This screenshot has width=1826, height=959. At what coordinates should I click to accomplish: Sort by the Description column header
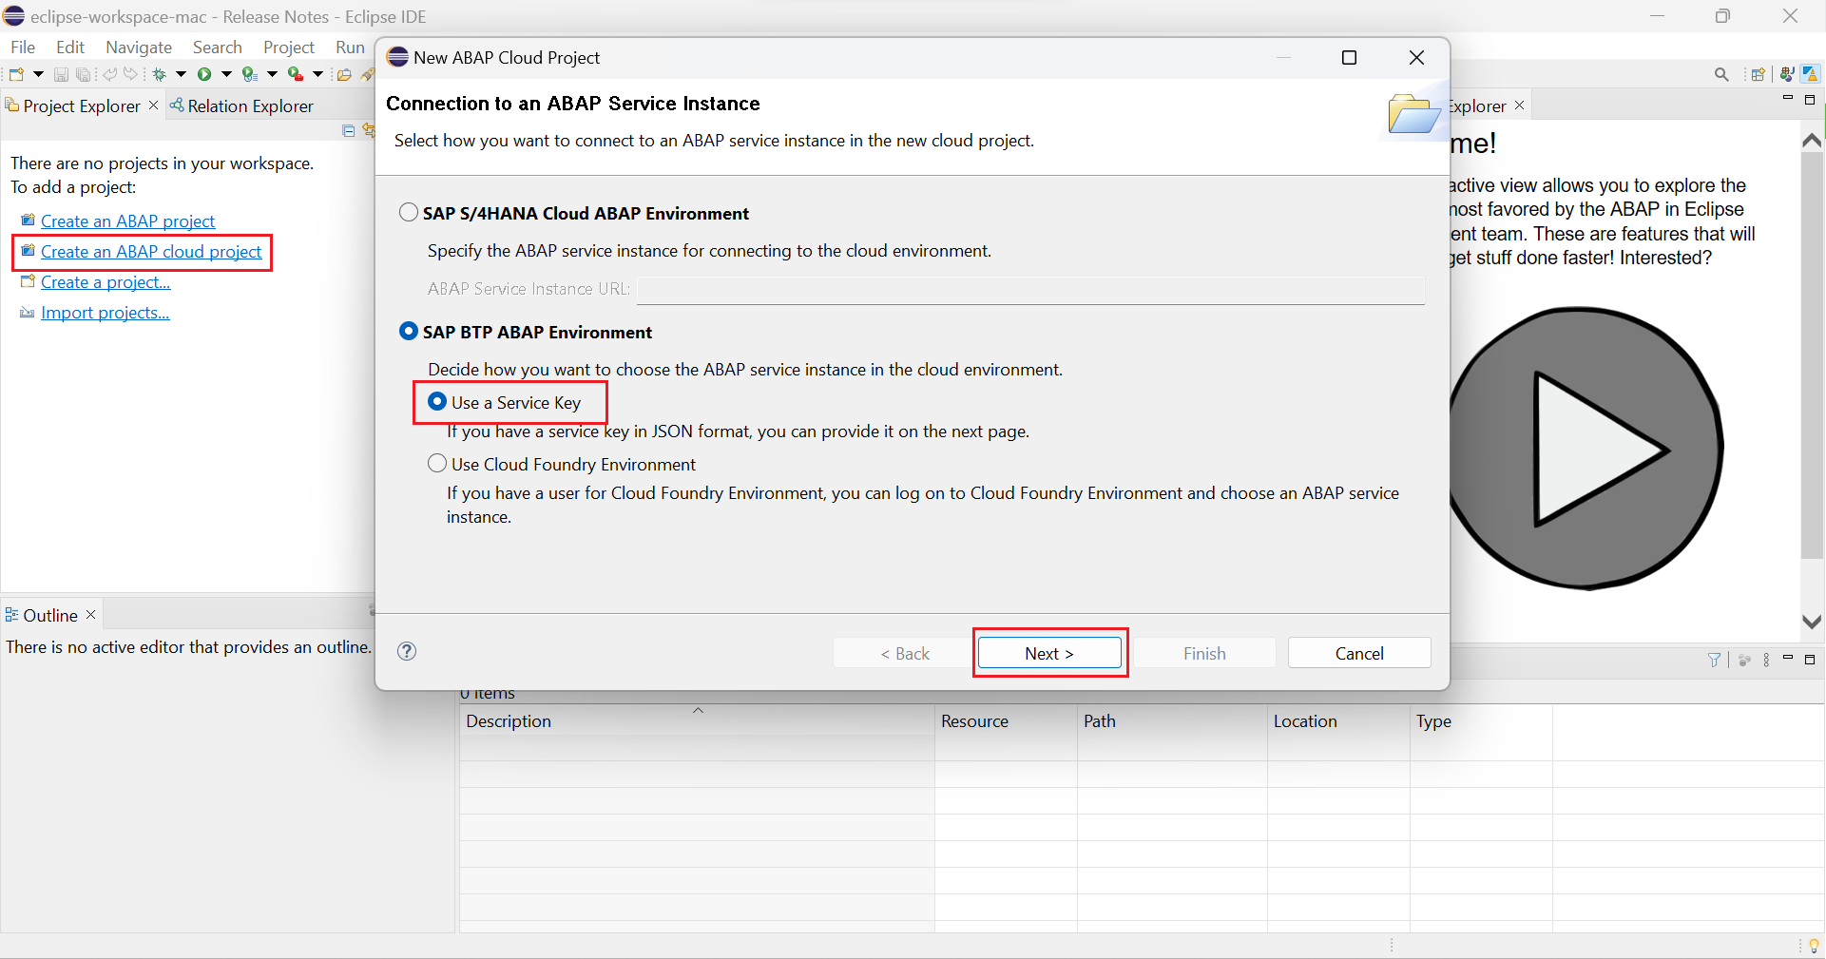[697, 720]
